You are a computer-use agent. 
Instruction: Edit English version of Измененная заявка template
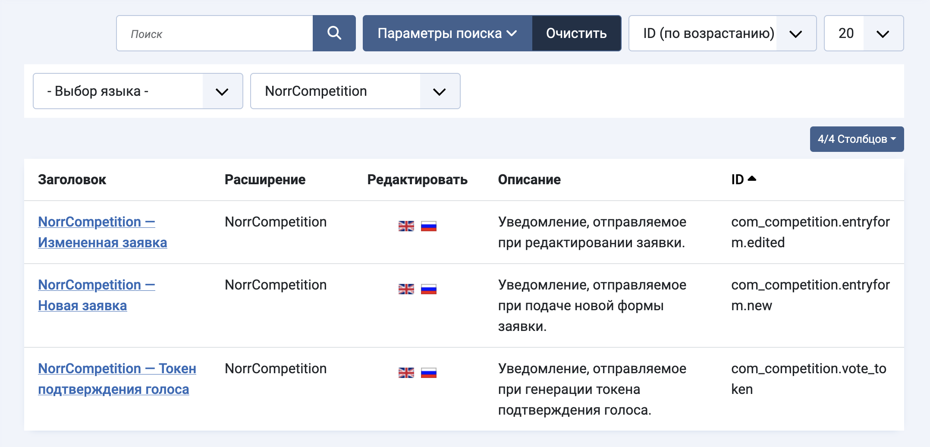pyautogui.click(x=406, y=226)
